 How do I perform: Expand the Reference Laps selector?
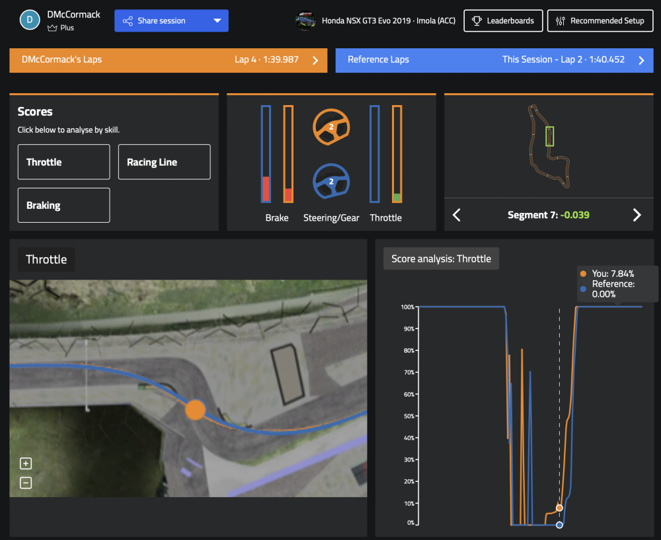pyautogui.click(x=494, y=60)
